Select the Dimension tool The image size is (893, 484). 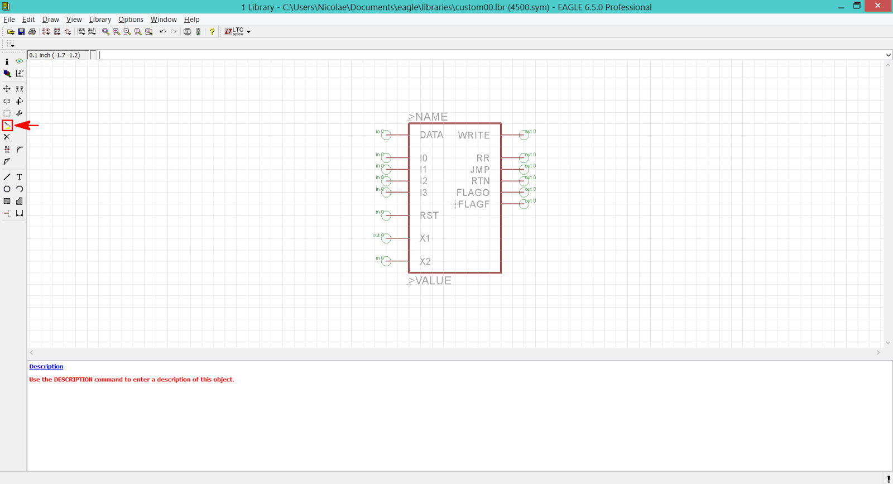tap(20, 213)
